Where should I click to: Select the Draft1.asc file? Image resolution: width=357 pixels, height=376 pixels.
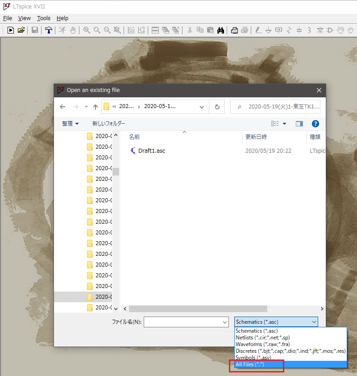tap(152, 151)
